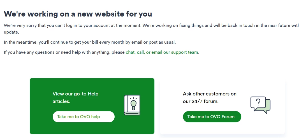Image resolution: width=299 pixels, height=138 pixels.
Task: Click the '24/7 forum.' line of text
Action: click(x=201, y=101)
